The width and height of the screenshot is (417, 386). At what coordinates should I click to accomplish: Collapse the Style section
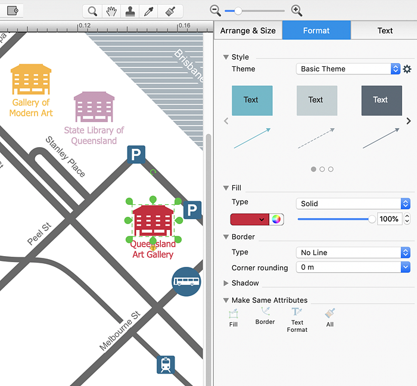coord(226,57)
